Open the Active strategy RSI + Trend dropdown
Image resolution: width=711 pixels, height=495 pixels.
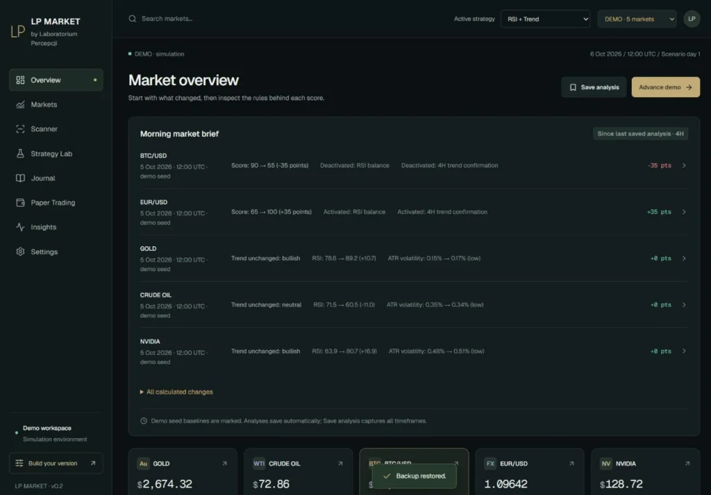click(x=545, y=19)
